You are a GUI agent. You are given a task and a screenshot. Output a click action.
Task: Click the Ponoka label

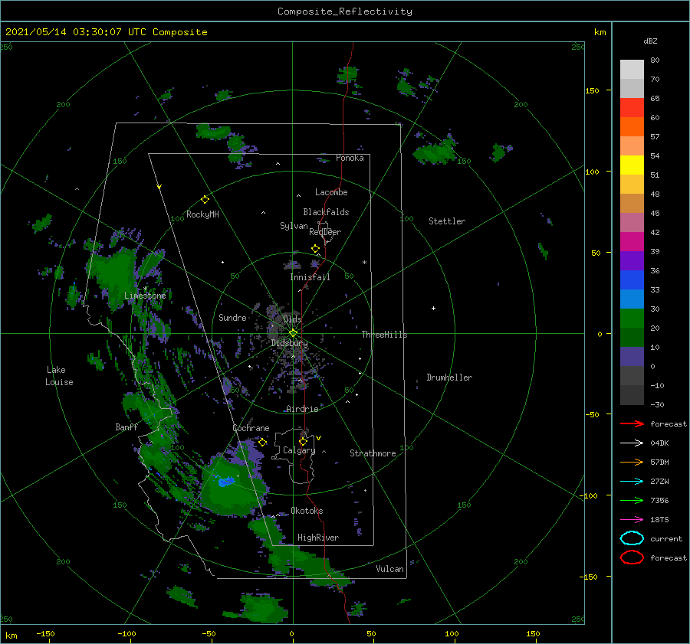350,158
